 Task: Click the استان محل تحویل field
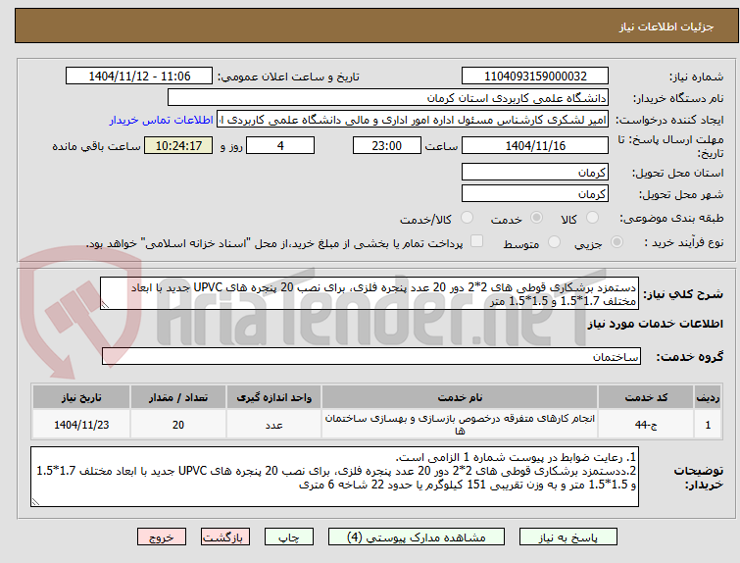point(535,172)
